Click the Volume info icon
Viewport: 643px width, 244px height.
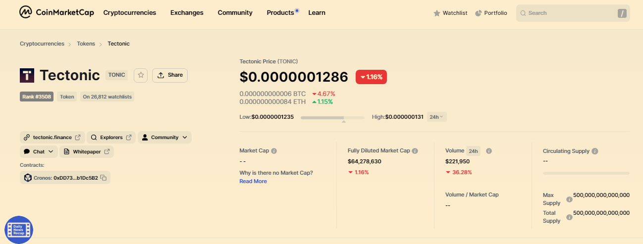click(x=489, y=151)
